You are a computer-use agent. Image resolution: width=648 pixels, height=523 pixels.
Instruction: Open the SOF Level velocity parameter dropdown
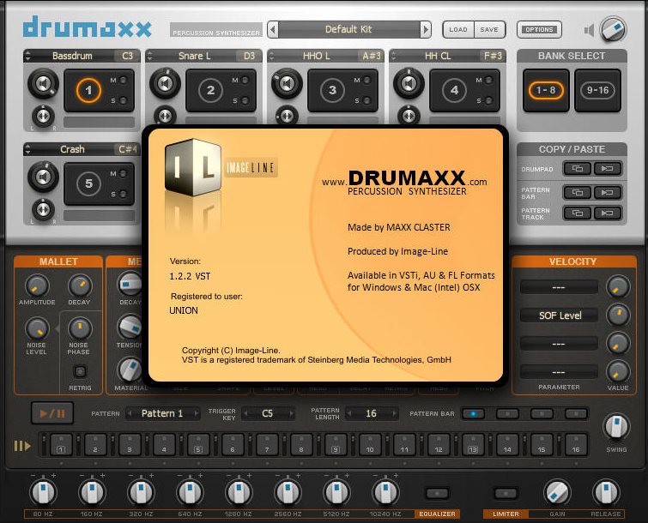(559, 316)
